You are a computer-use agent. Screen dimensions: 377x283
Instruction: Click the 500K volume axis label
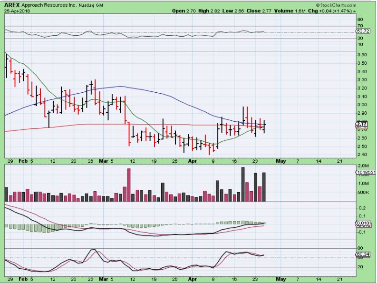point(363,193)
